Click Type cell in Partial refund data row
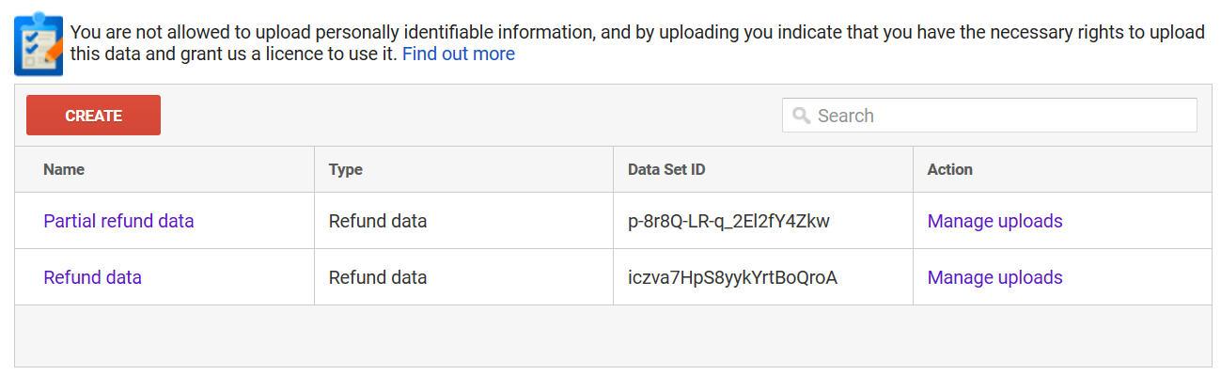 point(378,221)
